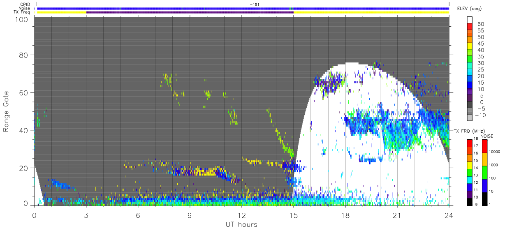Click the blue Noise bar above the plot
The width and height of the screenshot is (505, 233).
tap(243, 8)
